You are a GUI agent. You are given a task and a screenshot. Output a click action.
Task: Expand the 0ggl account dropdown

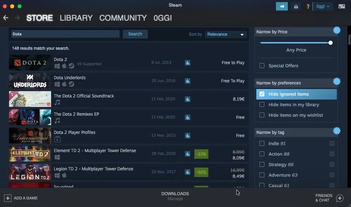point(324,6)
